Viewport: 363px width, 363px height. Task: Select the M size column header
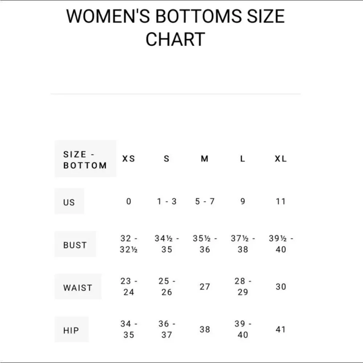(x=205, y=159)
